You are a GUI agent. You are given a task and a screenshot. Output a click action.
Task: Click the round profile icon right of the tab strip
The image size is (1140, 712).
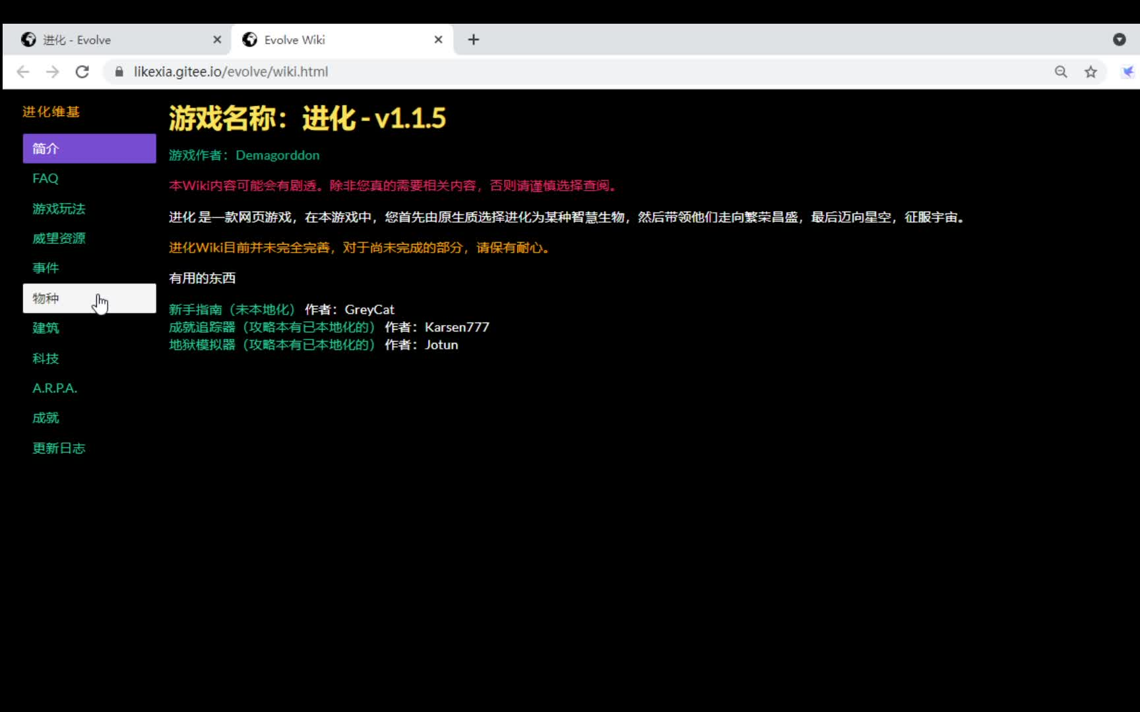(1119, 40)
